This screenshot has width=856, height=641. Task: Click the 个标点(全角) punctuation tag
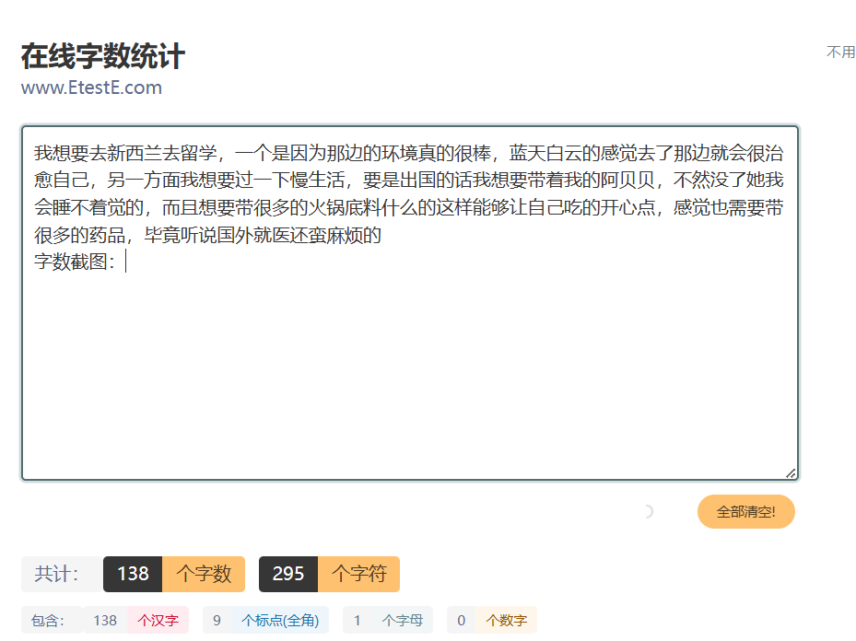coord(280,620)
